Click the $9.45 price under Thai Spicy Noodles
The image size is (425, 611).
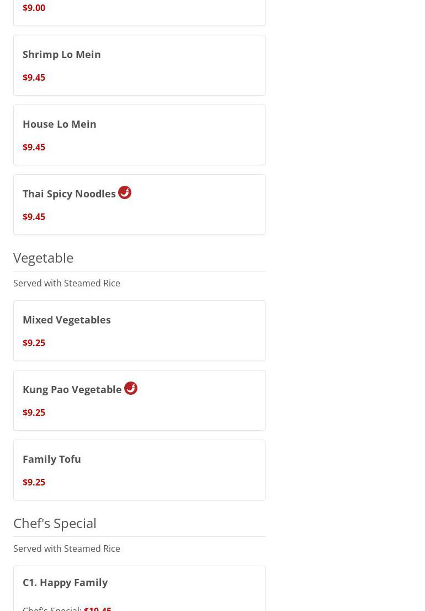coord(34,217)
